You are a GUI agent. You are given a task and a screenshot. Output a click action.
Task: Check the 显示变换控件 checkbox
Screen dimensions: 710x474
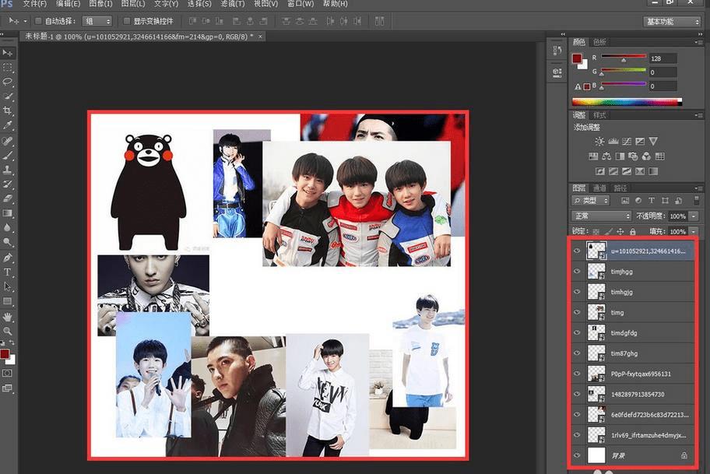(128, 21)
